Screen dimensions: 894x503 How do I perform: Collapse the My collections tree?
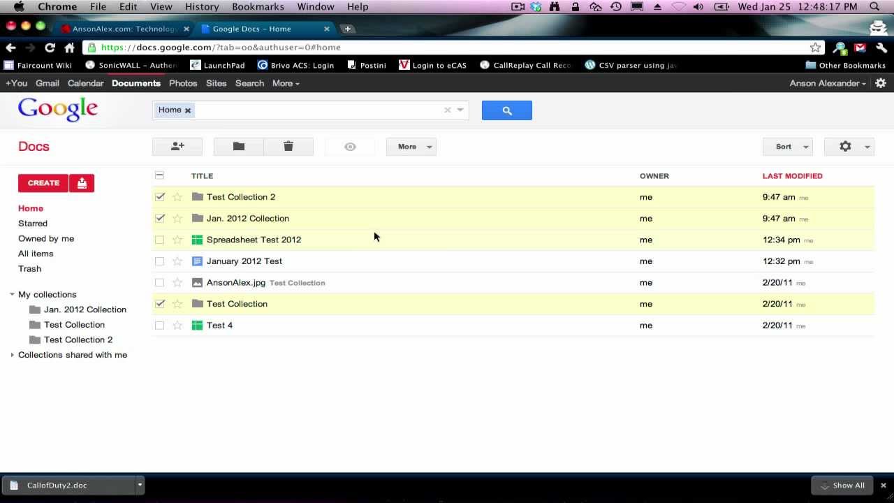tap(12, 295)
